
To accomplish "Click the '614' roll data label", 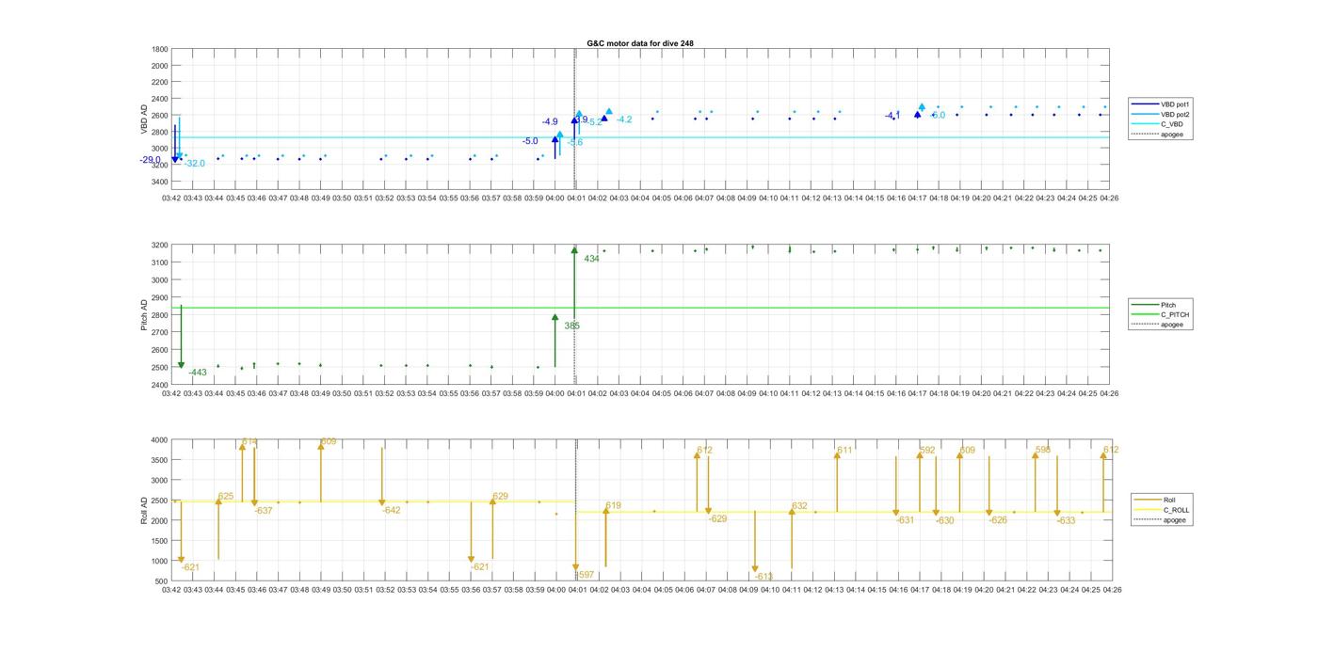I will [249, 442].
